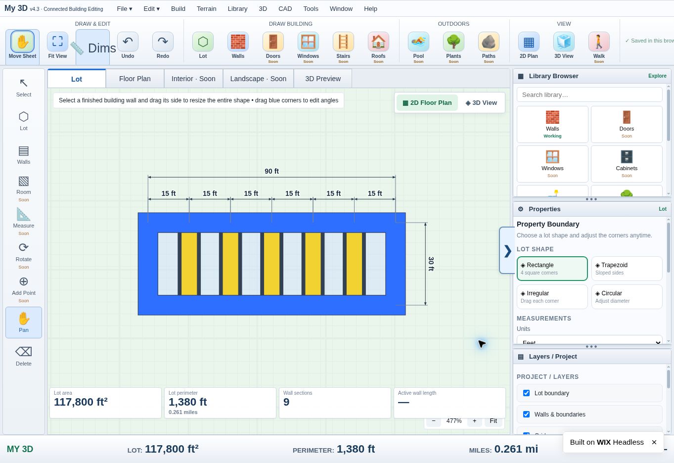Select the Trapezoid lot shape

click(627, 269)
